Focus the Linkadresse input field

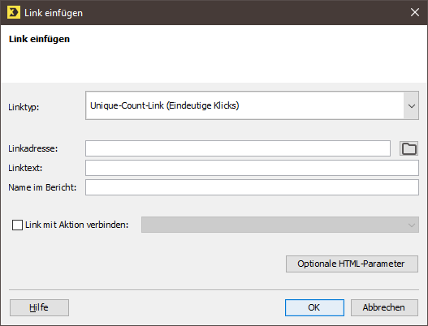click(x=238, y=148)
